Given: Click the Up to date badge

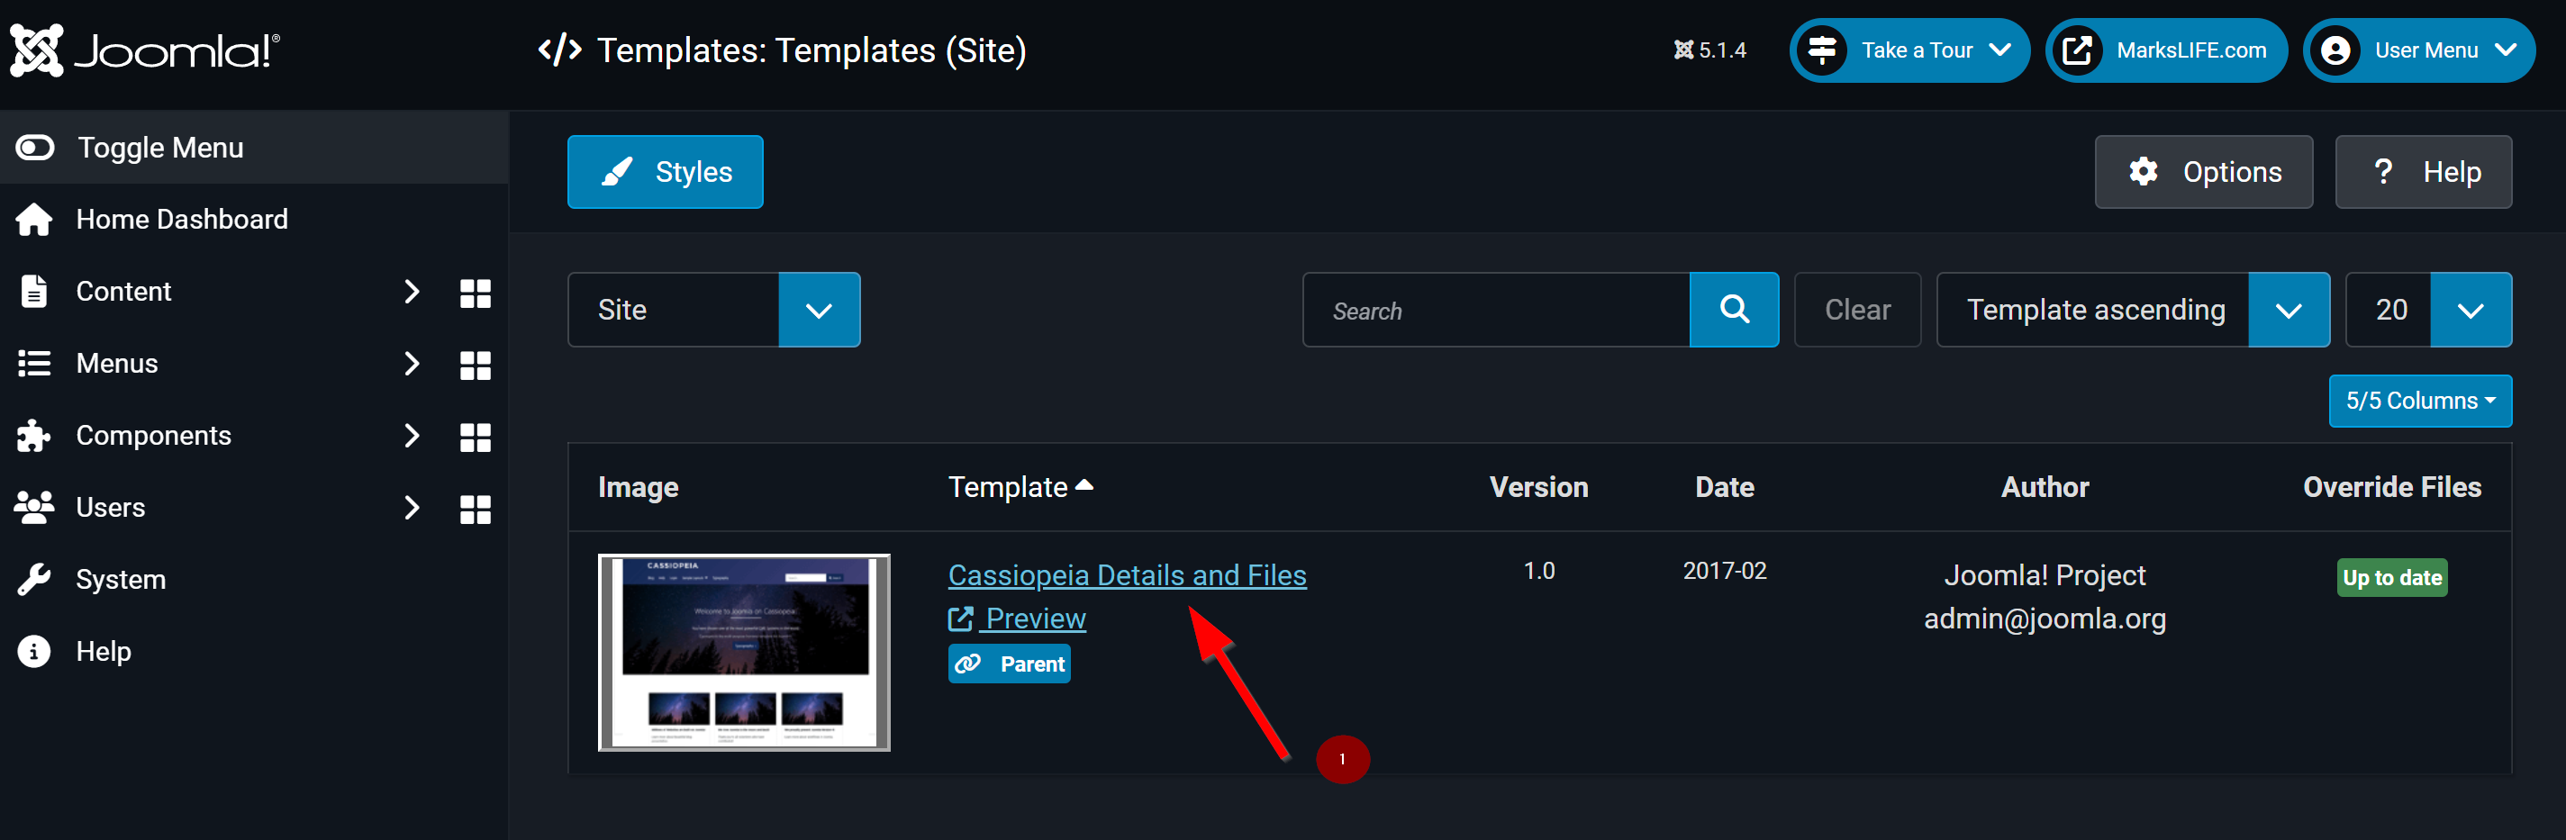Looking at the screenshot, I should [2391, 577].
